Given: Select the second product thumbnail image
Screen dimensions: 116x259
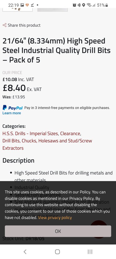Looking at the screenshot, I should [53, 10].
